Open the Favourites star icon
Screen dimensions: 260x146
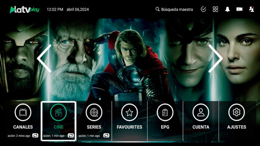129,112
